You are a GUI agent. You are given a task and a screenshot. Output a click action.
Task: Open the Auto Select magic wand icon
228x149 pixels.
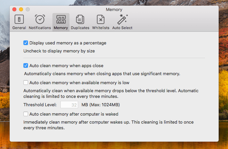coord(122,19)
